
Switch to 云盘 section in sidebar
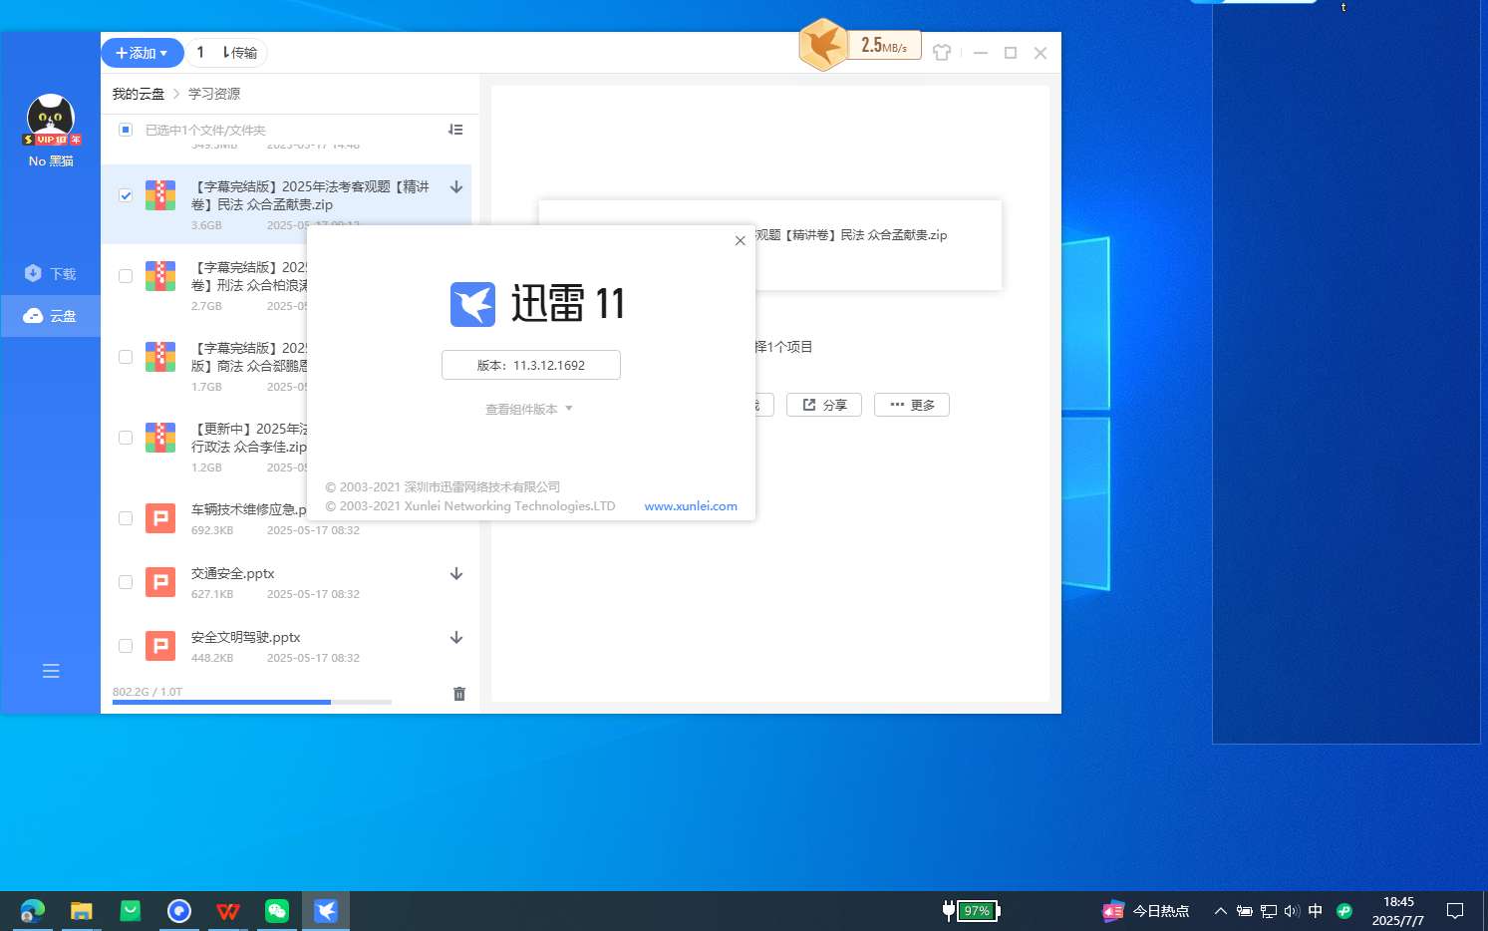pyautogui.click(x=51, y=316)
